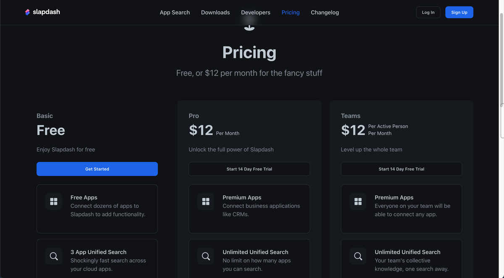Image resolution: width=504 pixels, height=278 pixels.
Task: Click the Pro Unlimited Unified Search magnifier icon
Action: [x=206, y=256]
